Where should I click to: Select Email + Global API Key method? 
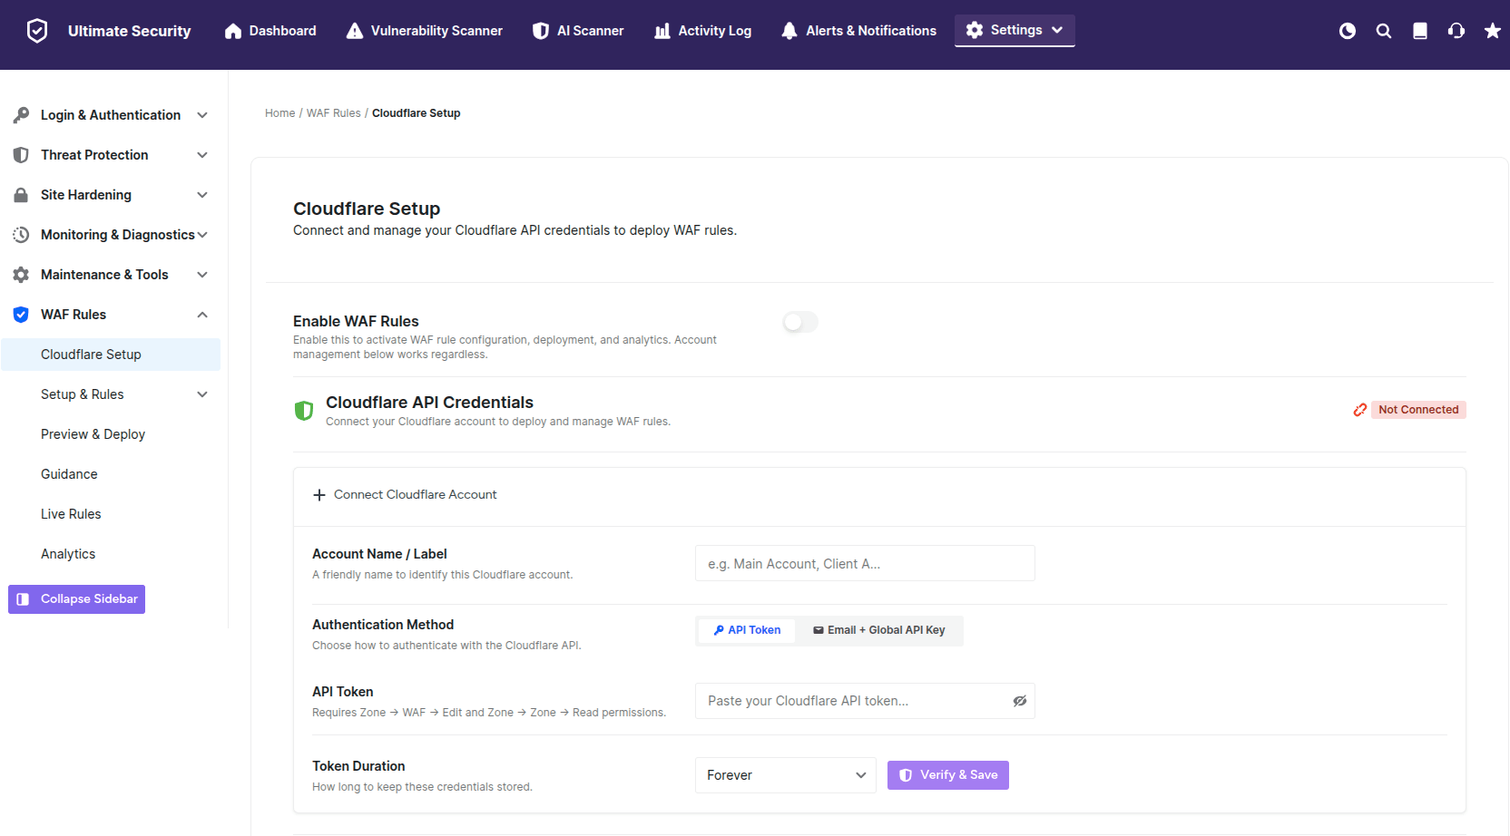pos(879,630)
